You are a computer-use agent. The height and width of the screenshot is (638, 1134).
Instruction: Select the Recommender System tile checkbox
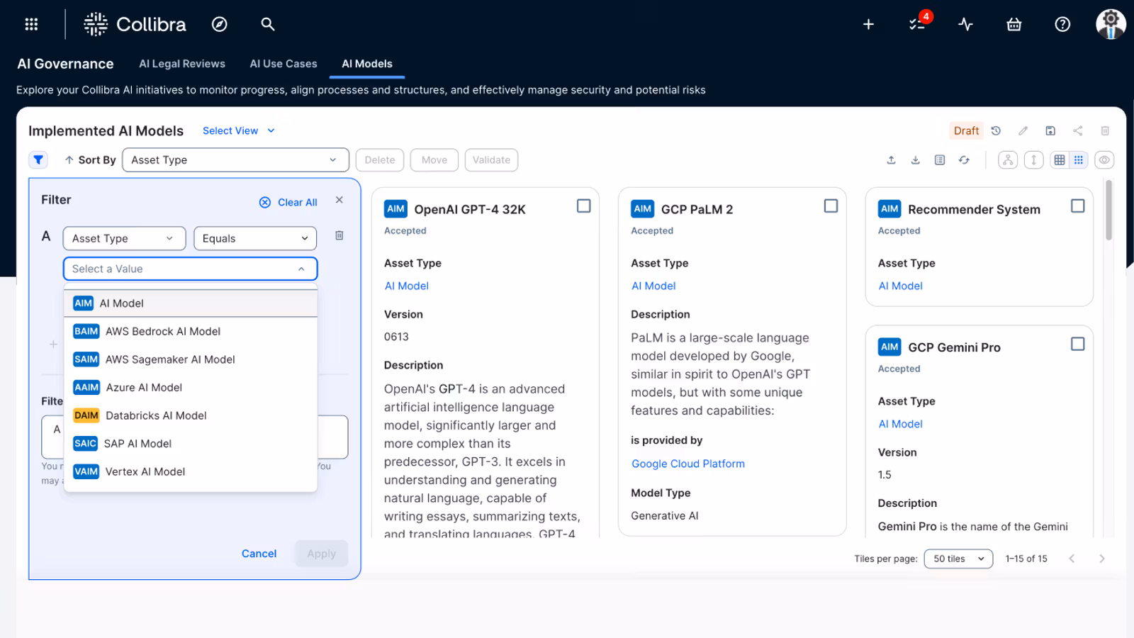point(1077,206)
